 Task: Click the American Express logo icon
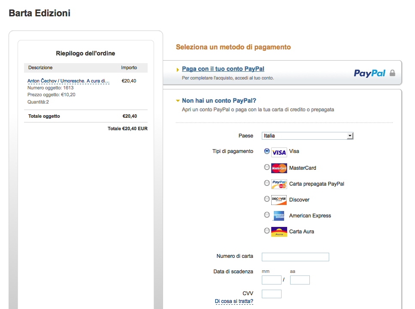pyautogui.click(x=279, y=216)
